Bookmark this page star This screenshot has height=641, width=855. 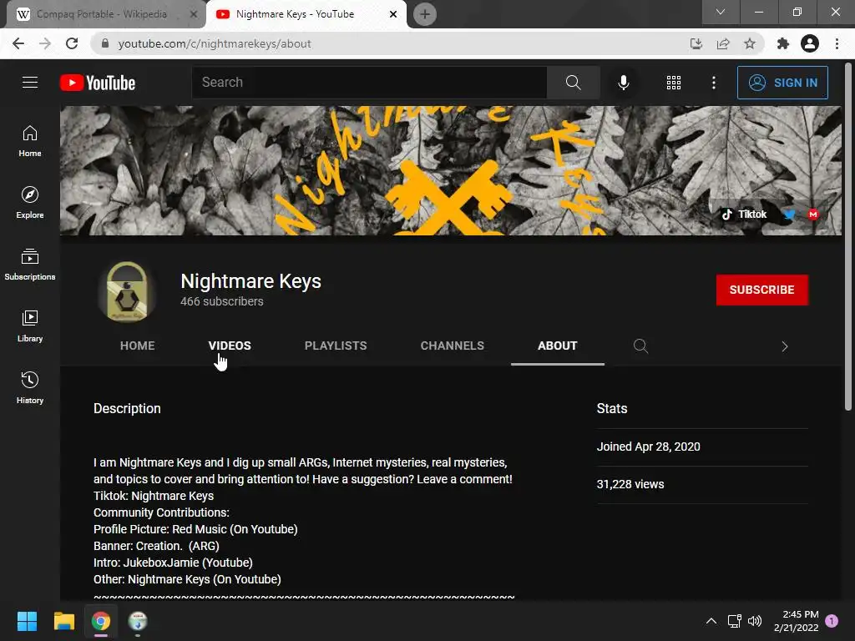[750, 43]
